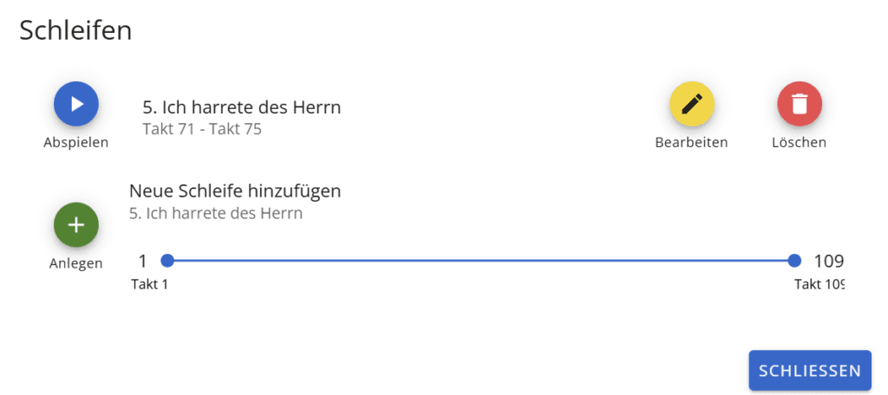Close the dialog with the SCHLIESSEN button
This screenshot has height=395, width=888.
click(x=810, y=371)
